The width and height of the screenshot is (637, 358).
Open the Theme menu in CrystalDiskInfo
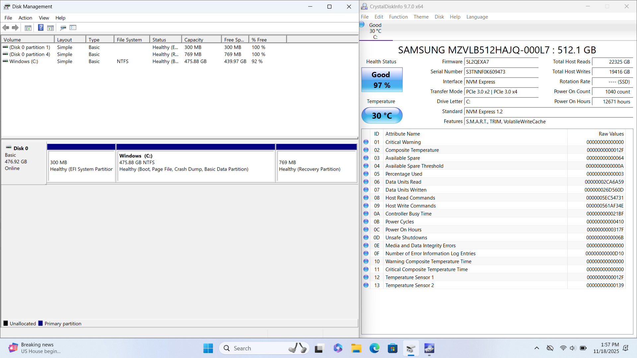421,17
